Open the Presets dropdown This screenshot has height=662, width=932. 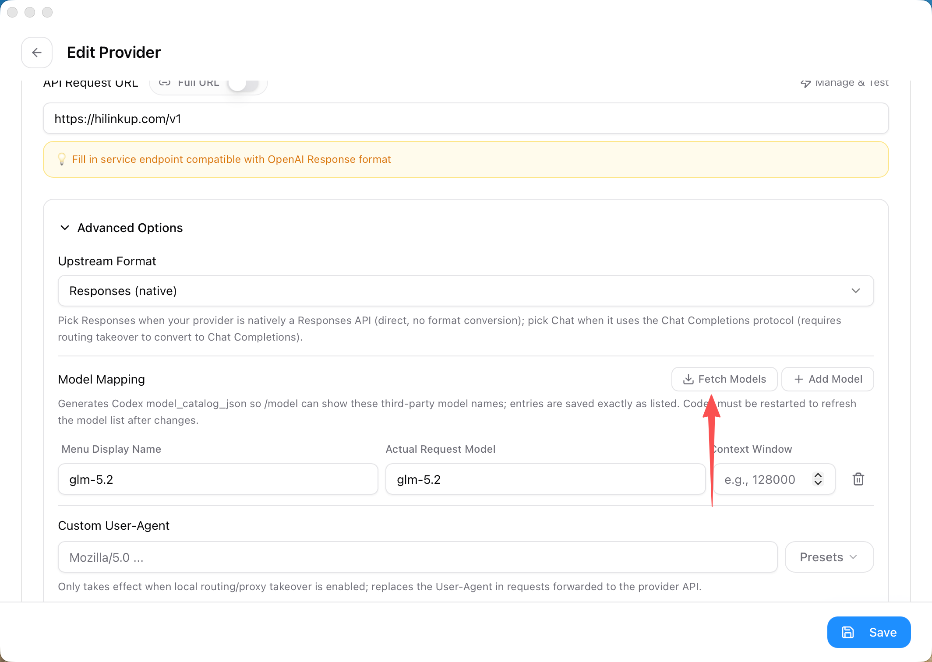click(x=829, y=557)
